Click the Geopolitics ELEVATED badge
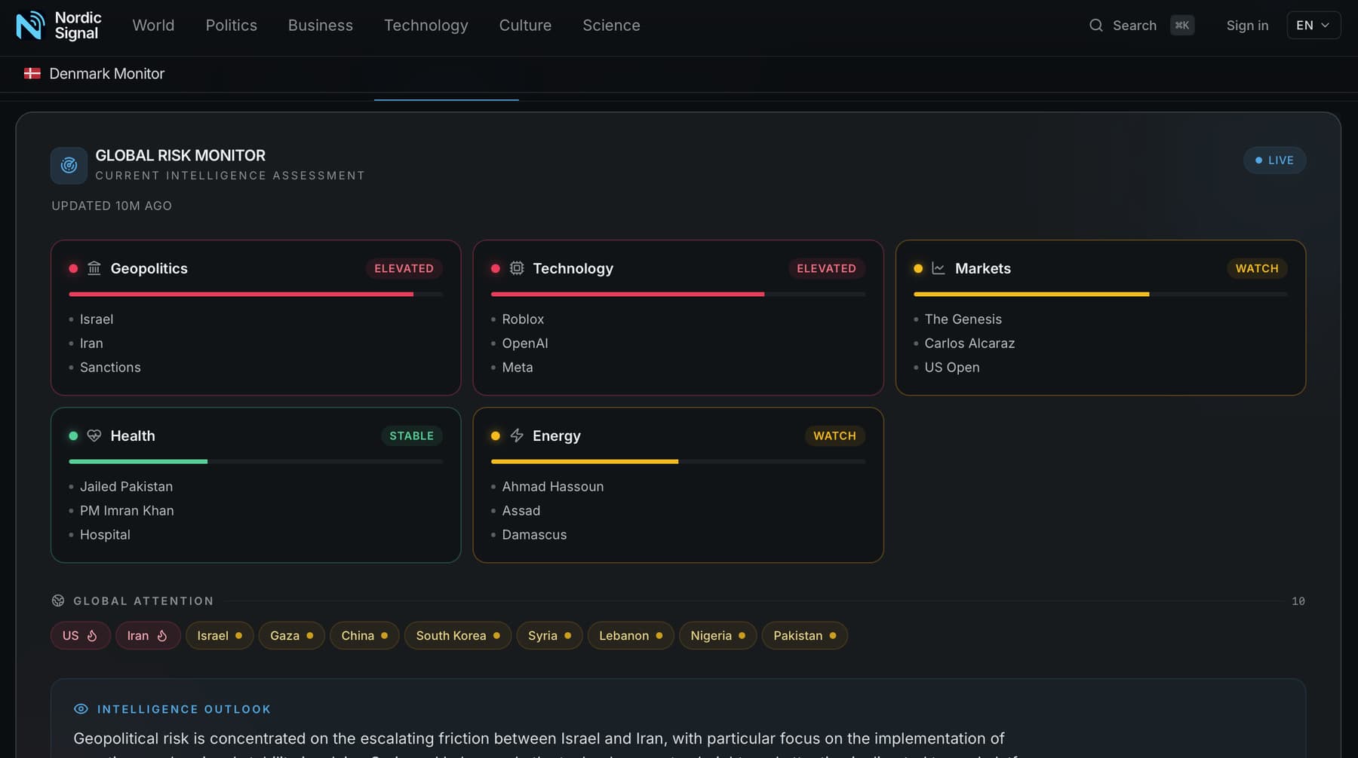The width and height of the screenshot is (1358, 758). tap(404, 268)
